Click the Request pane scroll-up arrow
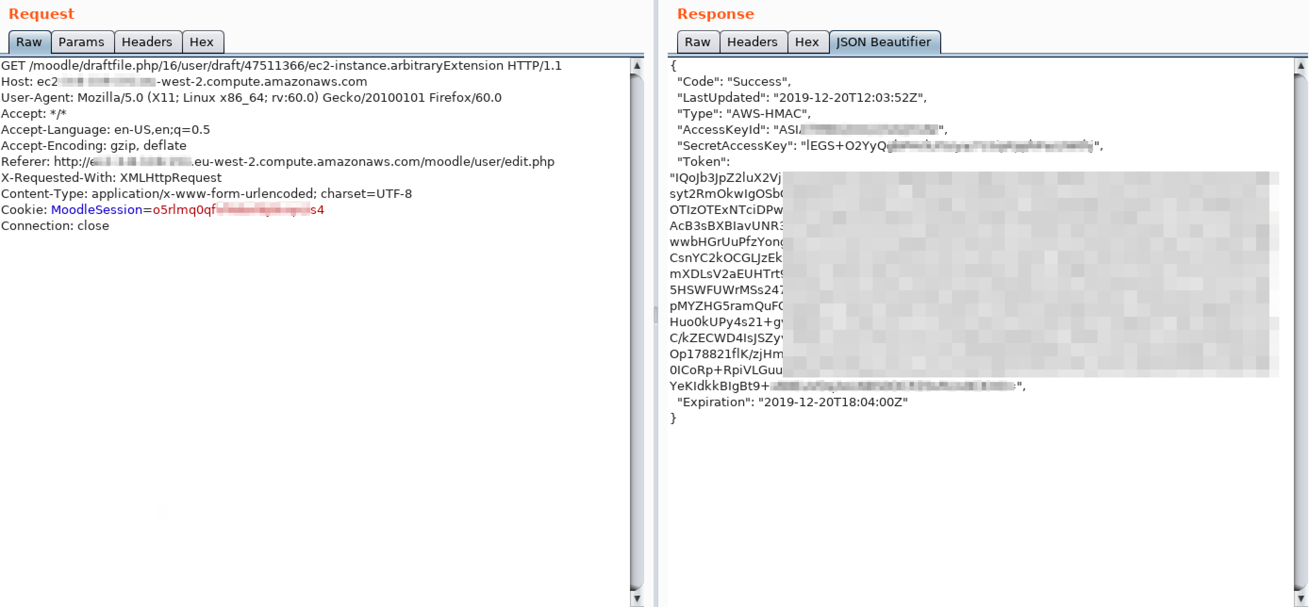This screenshot has width=1309, height=607. point(637,66)
